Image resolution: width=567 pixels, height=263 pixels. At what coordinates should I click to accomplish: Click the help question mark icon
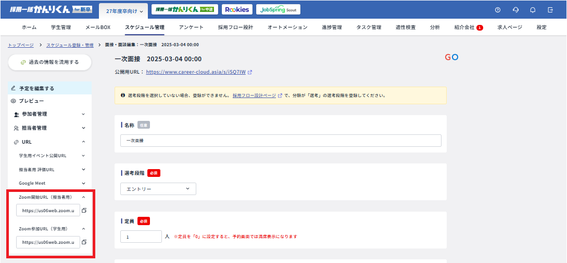pos(498,10)
